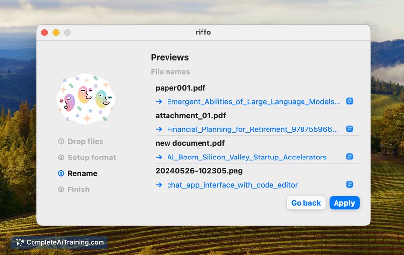The height and width of the screenshot is (255, 404).
Task: Click the File names label
Action: pyautogui.click(x=170, y=72)
